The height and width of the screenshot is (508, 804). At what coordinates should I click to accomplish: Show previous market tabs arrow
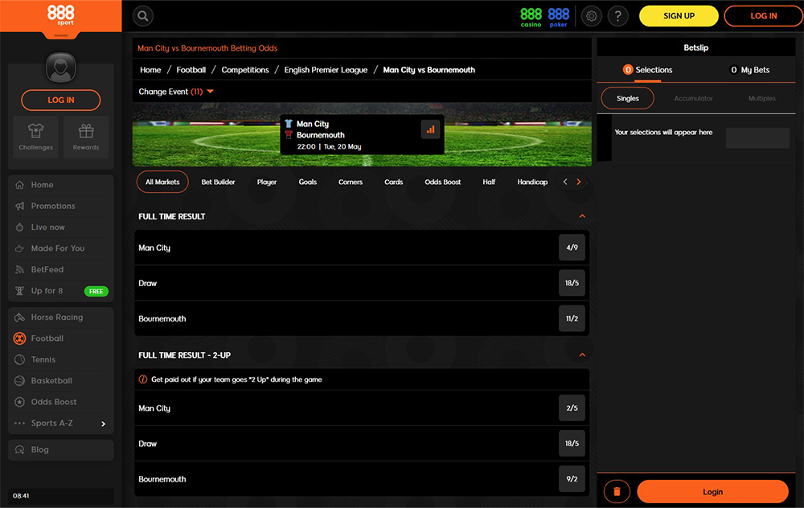pyautogui.click(x=565, y=182)
